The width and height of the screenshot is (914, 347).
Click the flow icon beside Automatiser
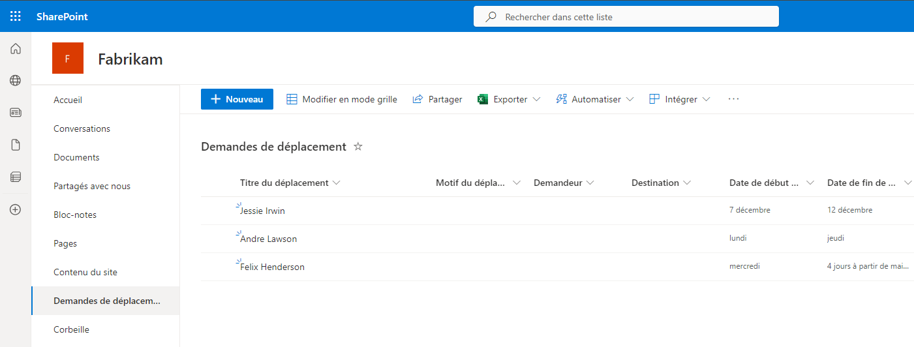click(561, 99)
